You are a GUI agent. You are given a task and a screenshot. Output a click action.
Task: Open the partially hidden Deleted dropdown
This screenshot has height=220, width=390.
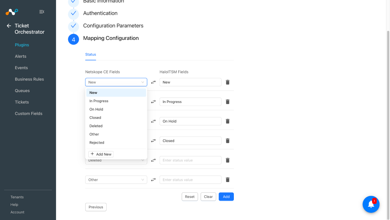coord(116,161)
